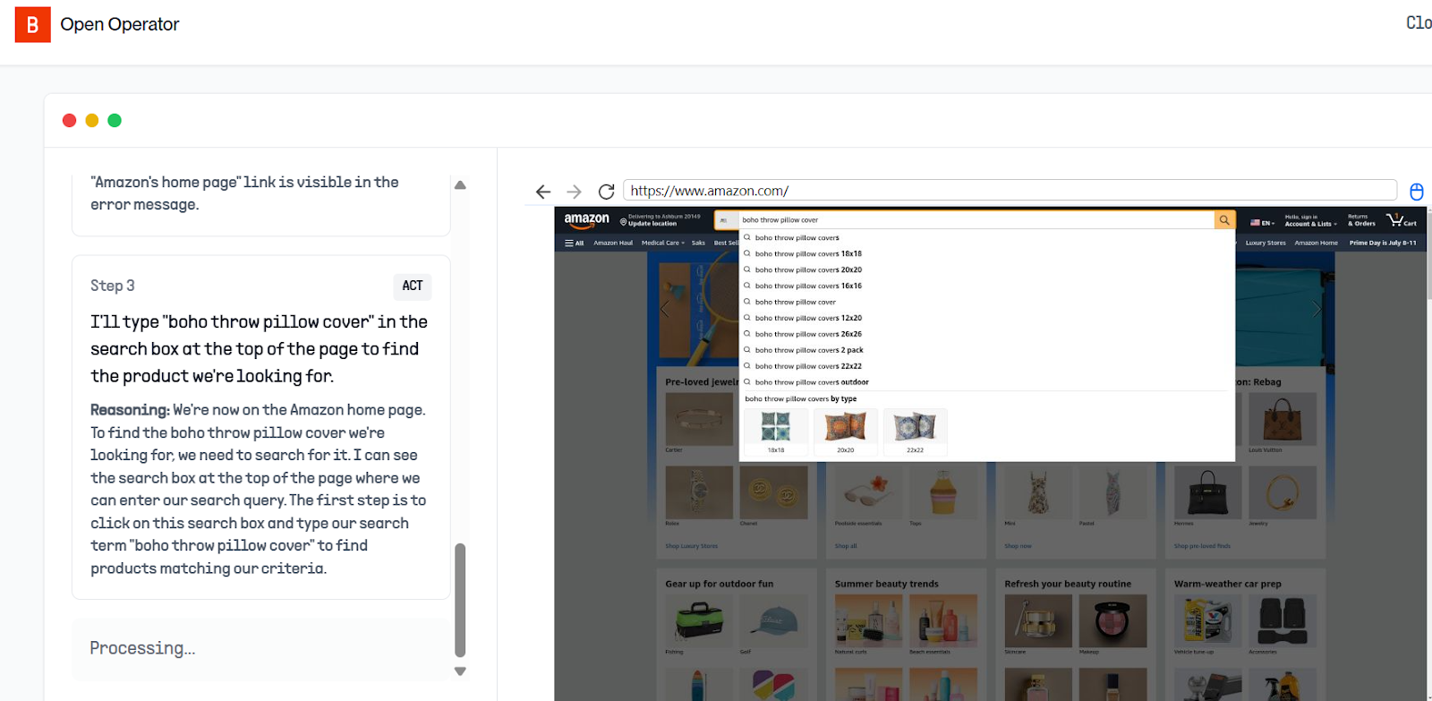Click the orange search magnifier button
This screenshot has height=701, width=1432.
click(x=1224, y=220)
